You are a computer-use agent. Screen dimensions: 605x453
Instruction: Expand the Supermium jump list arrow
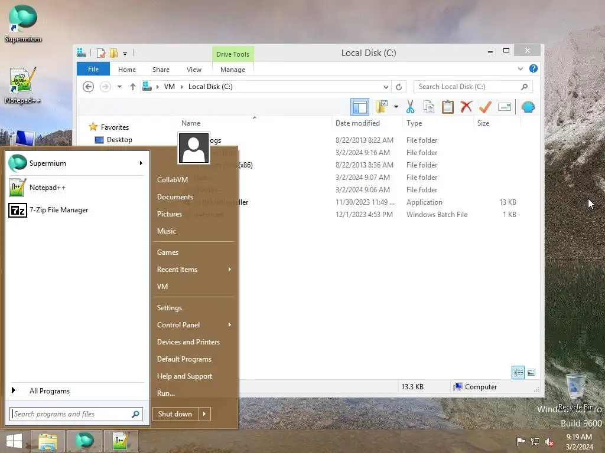pyautogui.click(x=141, y=163)
